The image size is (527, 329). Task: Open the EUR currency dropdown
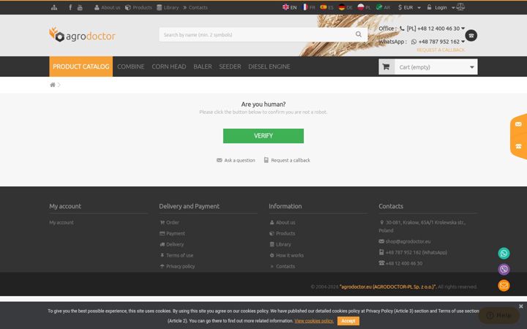coord(409,7)
